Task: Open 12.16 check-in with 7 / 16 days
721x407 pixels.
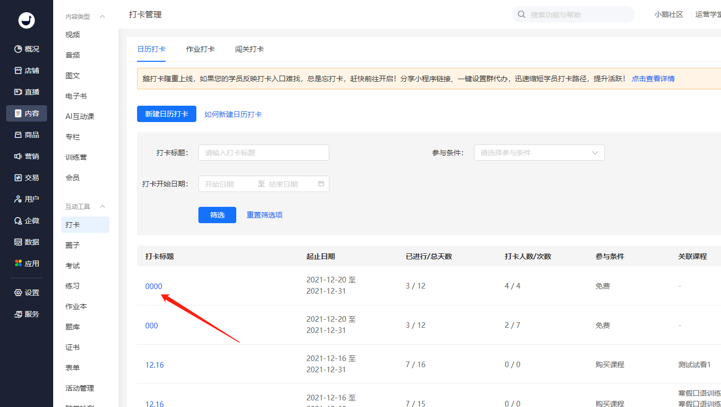Action: tap(154, 365)
